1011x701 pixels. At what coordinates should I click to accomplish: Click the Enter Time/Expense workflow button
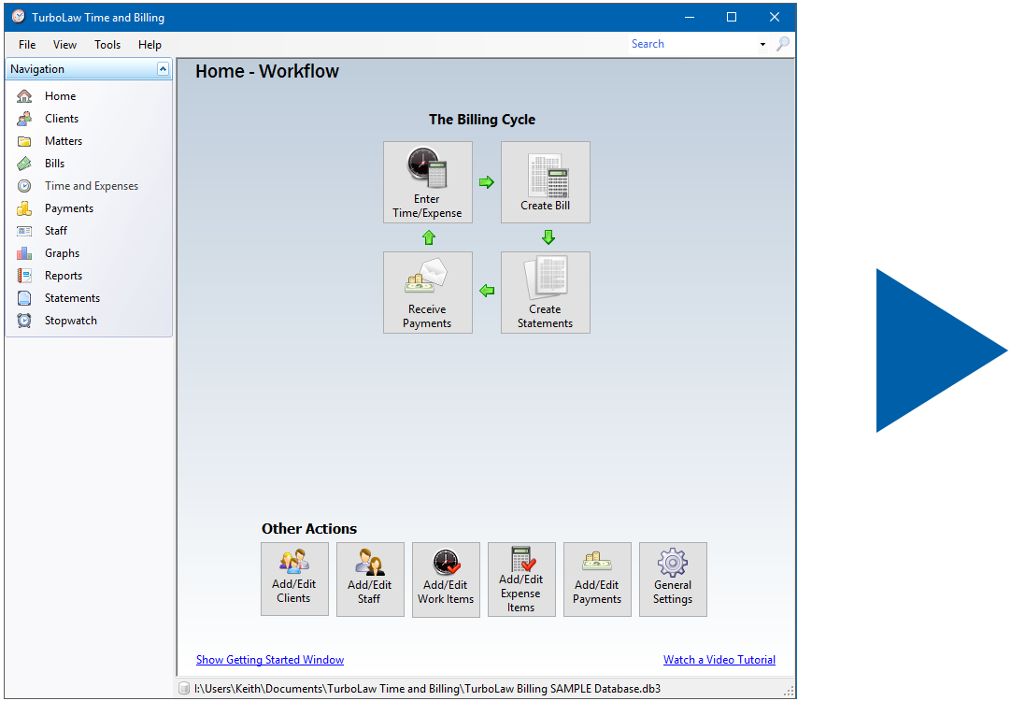428,182
